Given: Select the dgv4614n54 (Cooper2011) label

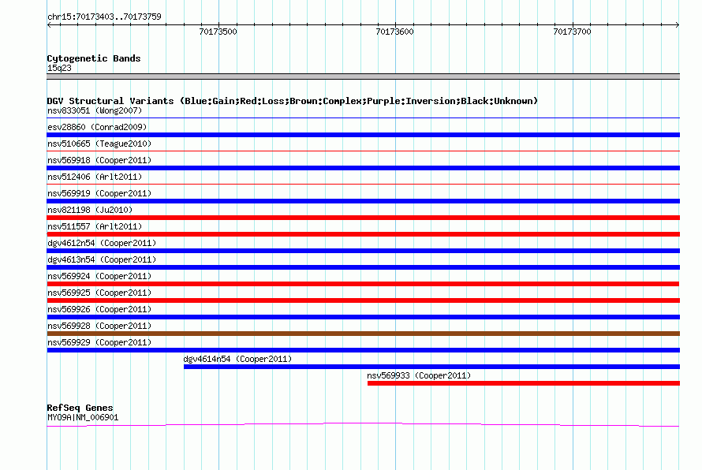Looking at the screenshot, I should (x=237, y=359).
